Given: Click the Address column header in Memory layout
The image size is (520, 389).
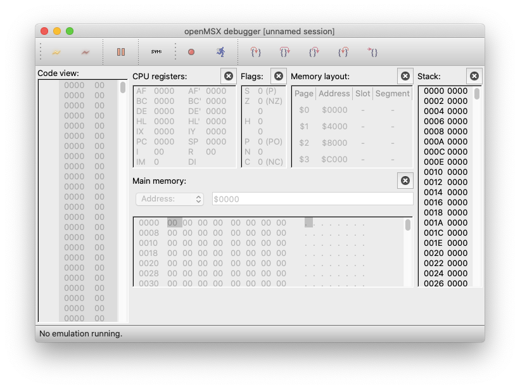Looking at the screenshot, I should coord(334,94).
